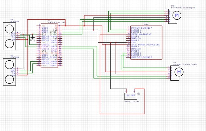The width and height of the screenshot is (206, 131).
Task: Click the U5 designator above the motor
Action: coord(174,63)
